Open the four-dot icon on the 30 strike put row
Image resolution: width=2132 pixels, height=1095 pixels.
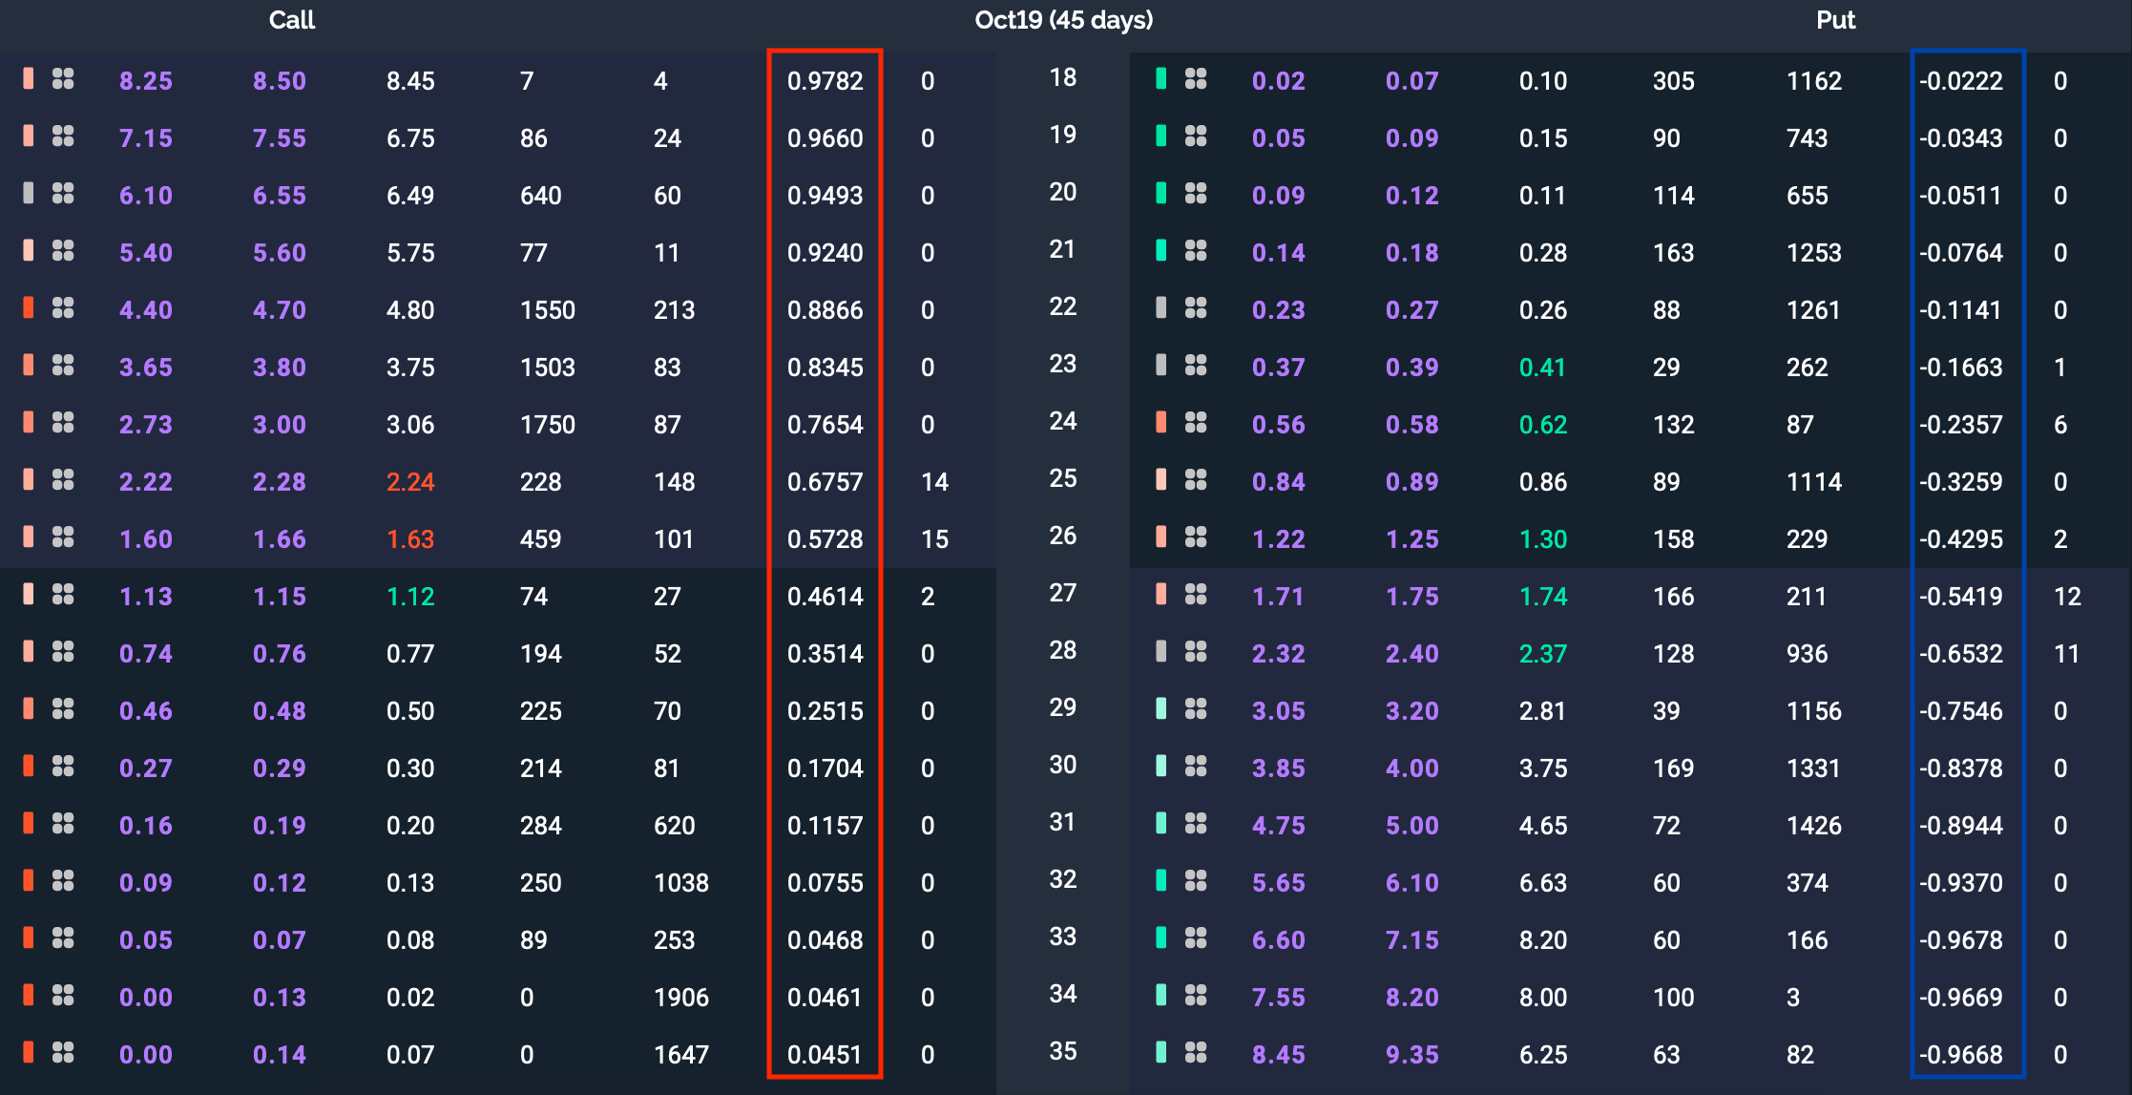pyautogui.click(x=1196, y=768)
